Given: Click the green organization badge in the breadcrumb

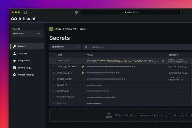Looking at the screenshot, I should [x=51, y=29].
